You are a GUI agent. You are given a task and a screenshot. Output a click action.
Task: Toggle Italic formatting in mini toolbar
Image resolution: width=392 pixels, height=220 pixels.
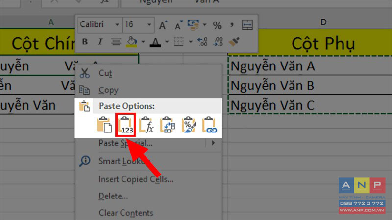[100, 42]
